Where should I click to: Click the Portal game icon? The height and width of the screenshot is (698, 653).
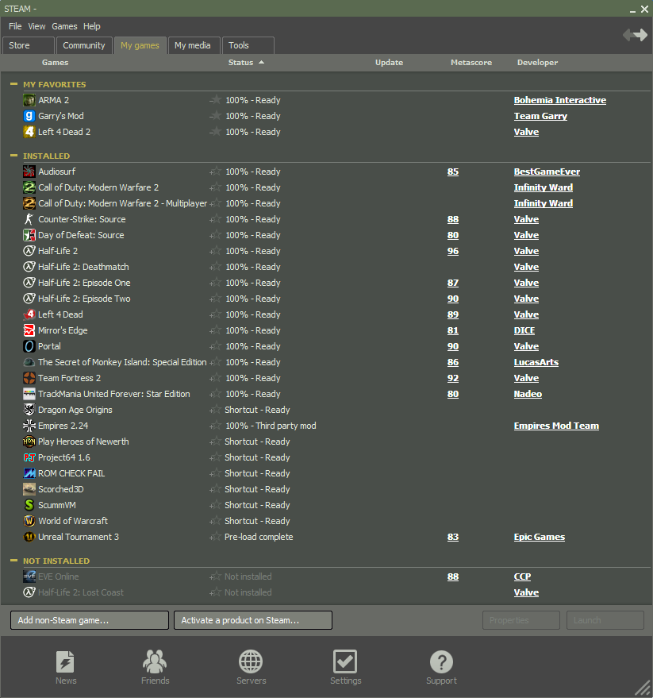pyautogui.click(x=29, y=346)
